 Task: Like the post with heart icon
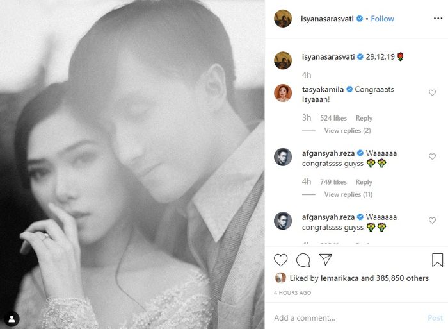point(280,260)
